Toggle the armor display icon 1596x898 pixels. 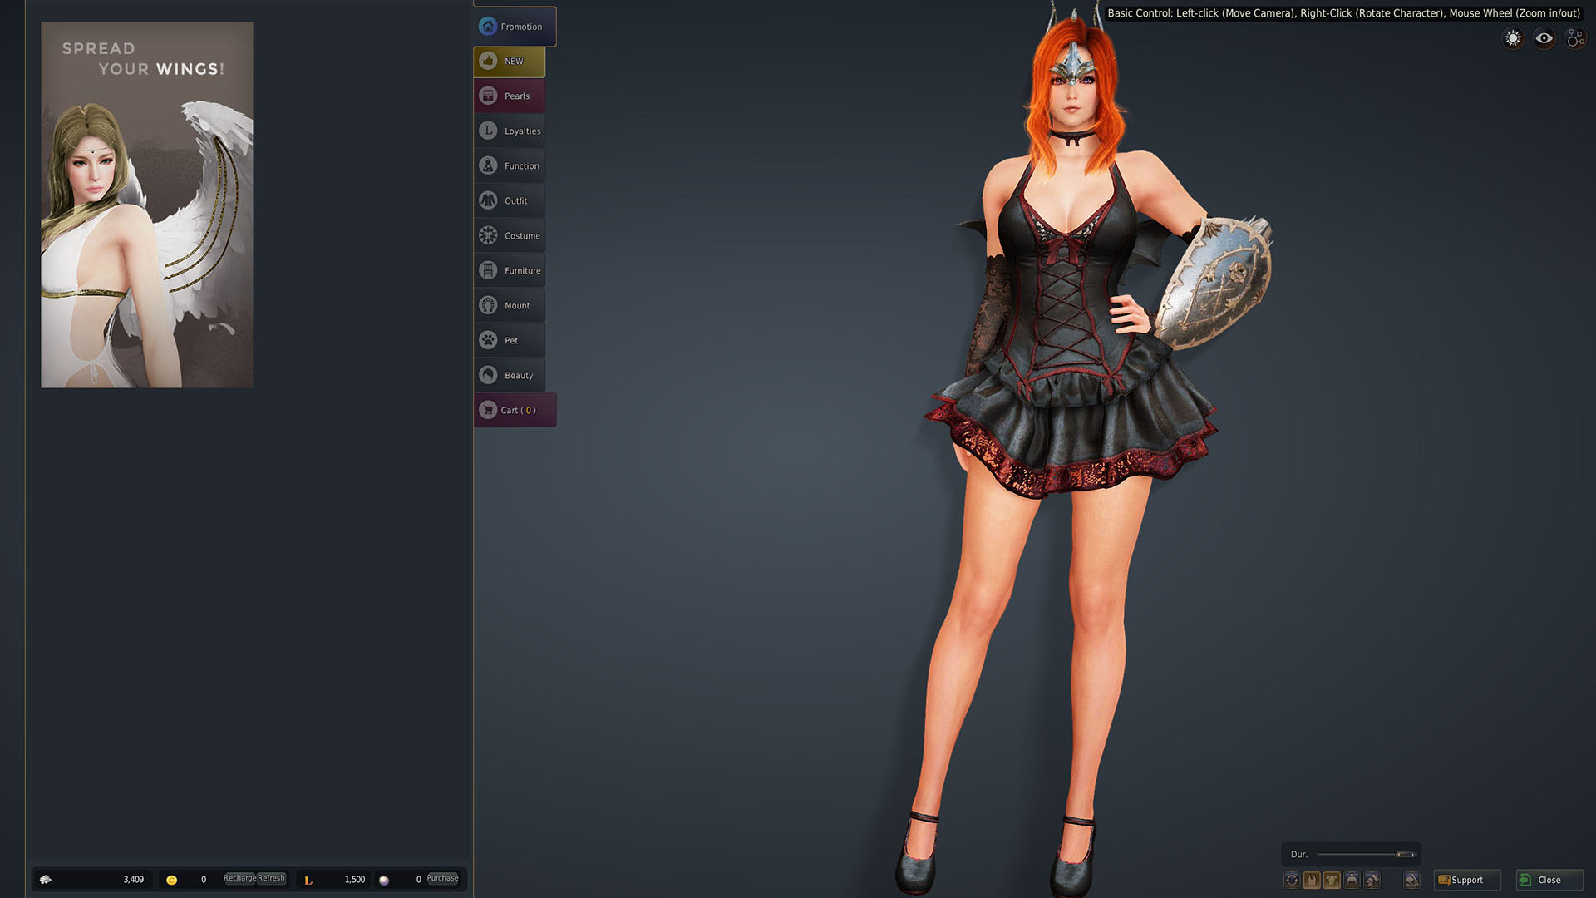[1332, 880]
